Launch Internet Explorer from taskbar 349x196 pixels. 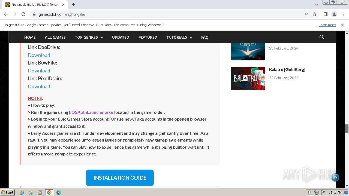(x=22, y=192)
